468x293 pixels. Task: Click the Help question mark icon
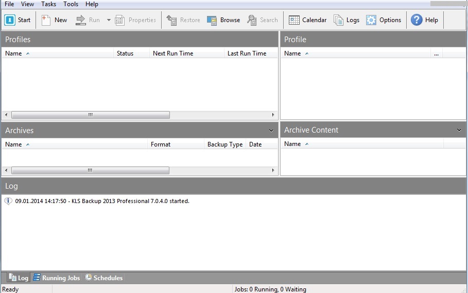(x=417, y=20)
